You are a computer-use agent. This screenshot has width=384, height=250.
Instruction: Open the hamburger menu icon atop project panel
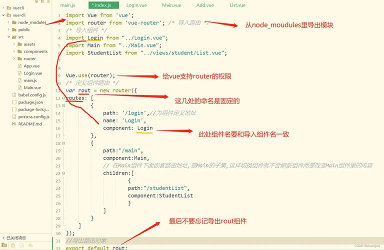pyautogui.click(x=48, y=1)
